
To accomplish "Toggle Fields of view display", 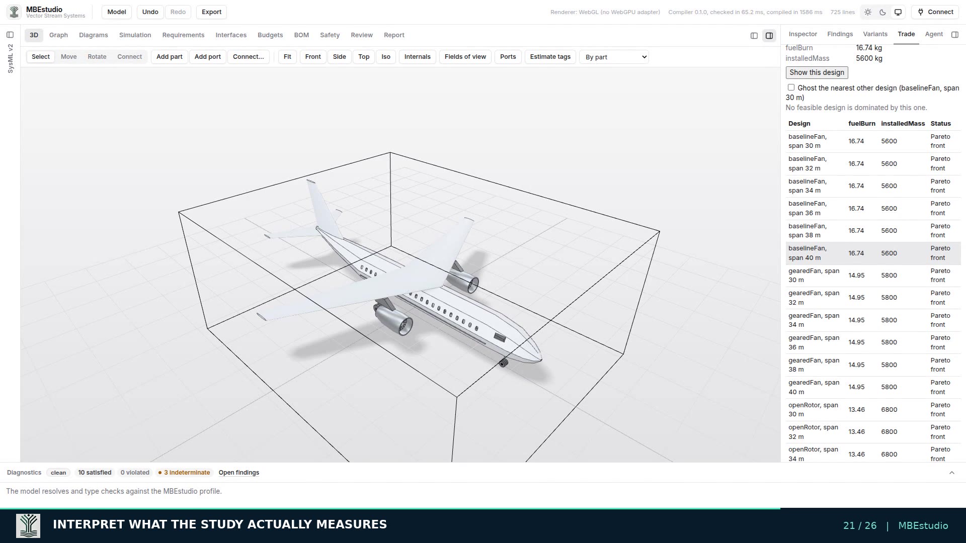I will coord(465,57).
